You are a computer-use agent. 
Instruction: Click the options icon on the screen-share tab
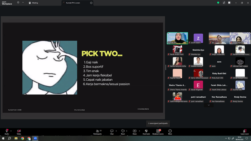pos(91,3)
